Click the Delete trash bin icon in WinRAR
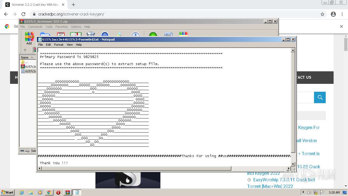348x196 pixels. click(91, 34)
